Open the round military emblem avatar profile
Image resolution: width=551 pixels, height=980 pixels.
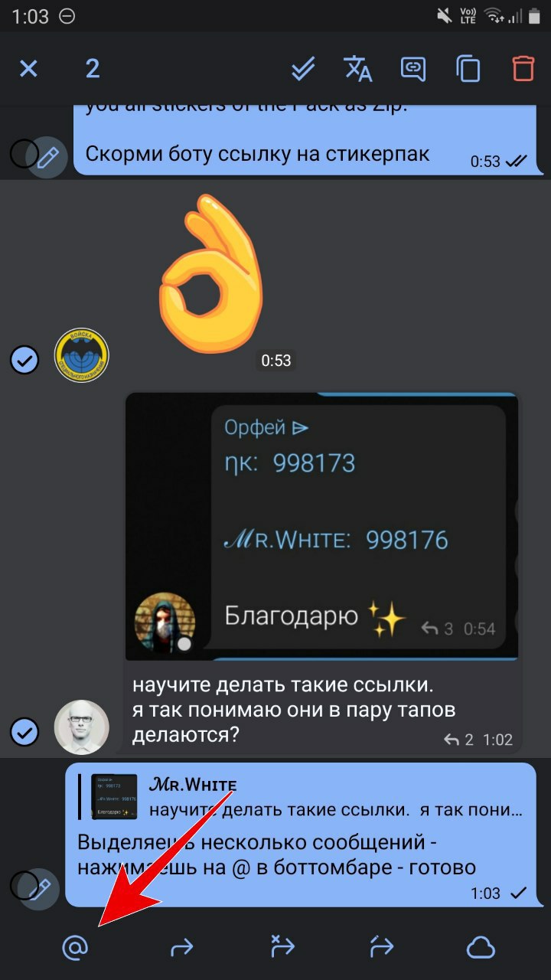point(82,356)
